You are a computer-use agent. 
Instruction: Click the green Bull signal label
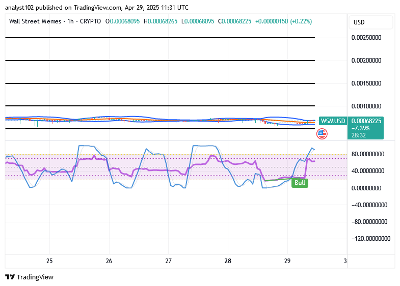(x=300, y=183)
